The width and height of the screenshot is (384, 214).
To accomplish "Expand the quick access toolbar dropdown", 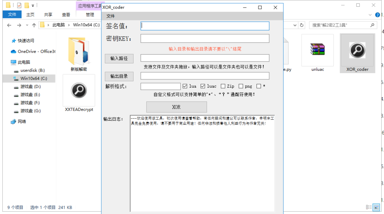I will 33,6.
